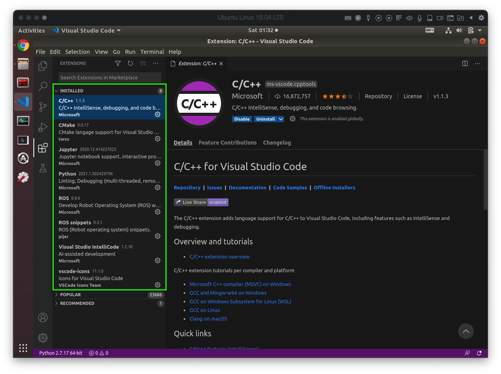This screenshot has height=374, width=501.
Task: Open errors and warnings count in status bar
Action: [99, 353]
